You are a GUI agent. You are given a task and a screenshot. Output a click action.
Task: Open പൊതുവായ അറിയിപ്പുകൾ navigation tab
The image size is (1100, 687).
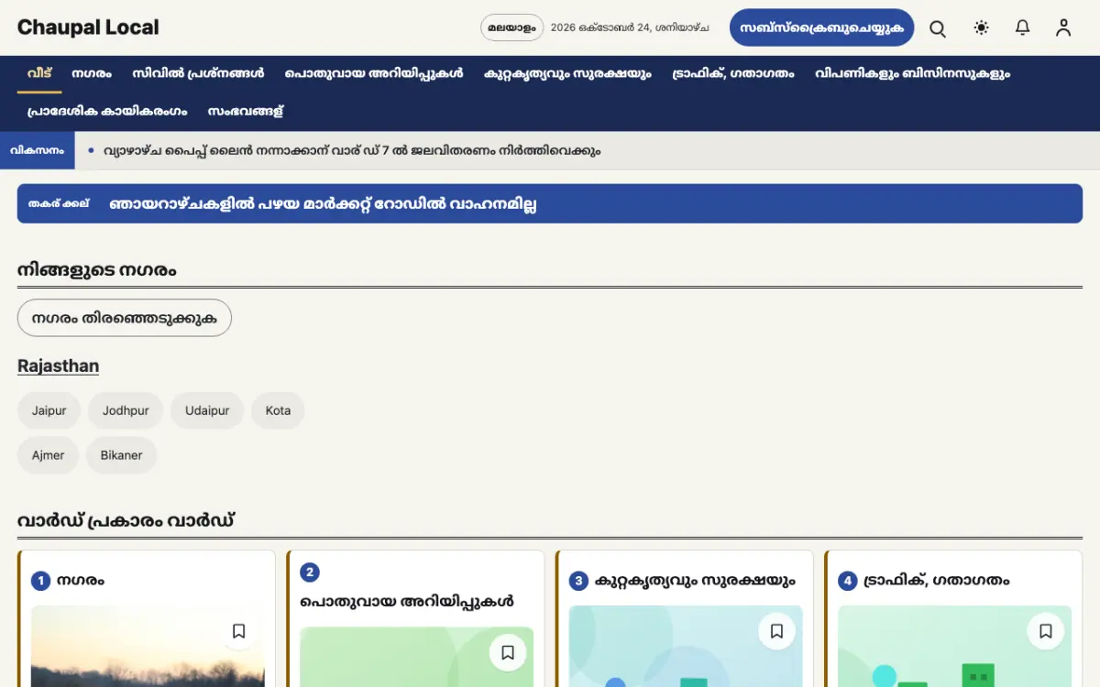374,74
